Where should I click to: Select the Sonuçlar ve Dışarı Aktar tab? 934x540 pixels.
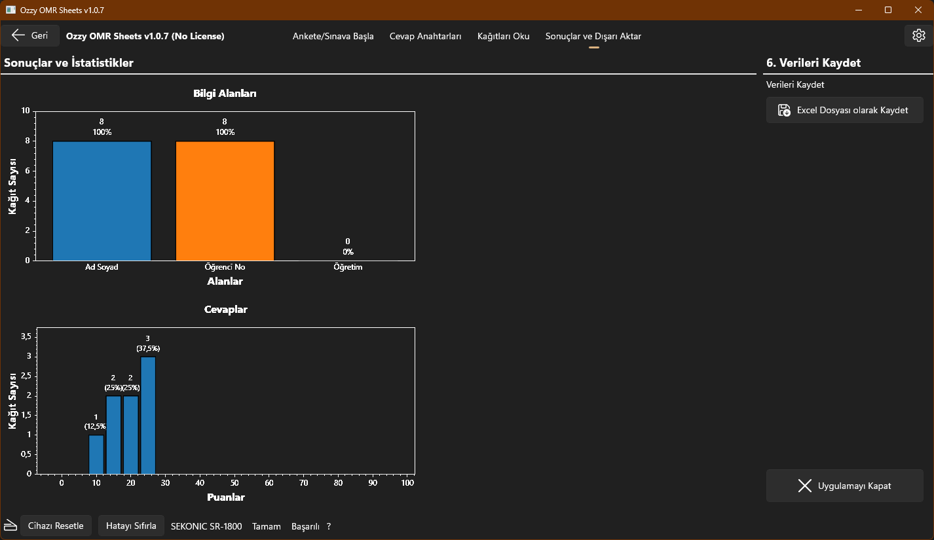[x=593, y=36]
